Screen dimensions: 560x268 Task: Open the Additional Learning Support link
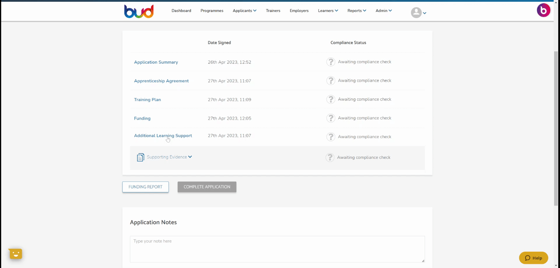pyautogui.click(x=163, y=136)
